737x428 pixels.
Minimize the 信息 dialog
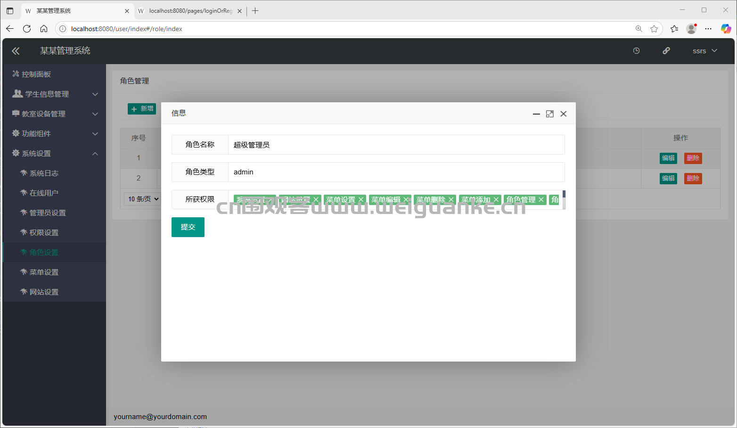536,114
